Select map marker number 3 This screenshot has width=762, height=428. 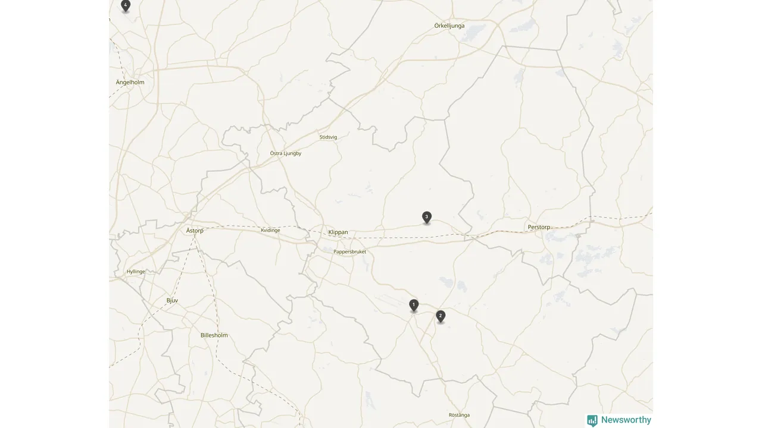pos(427,218)
